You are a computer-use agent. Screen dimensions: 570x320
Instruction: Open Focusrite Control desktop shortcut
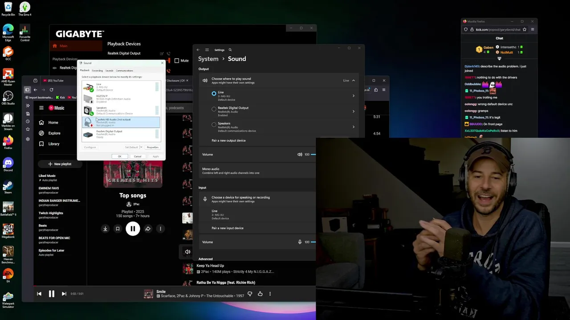tap(25, 33)
